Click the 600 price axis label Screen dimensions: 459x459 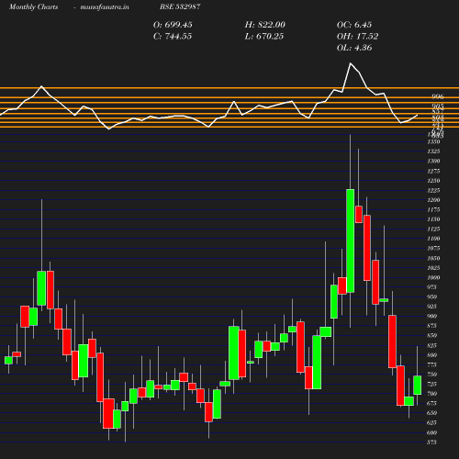click(431, 432)
